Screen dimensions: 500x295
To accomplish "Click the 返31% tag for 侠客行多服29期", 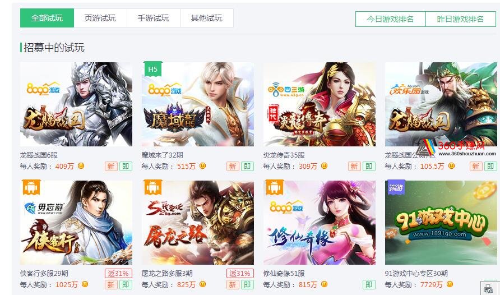I will pos(118,273).
